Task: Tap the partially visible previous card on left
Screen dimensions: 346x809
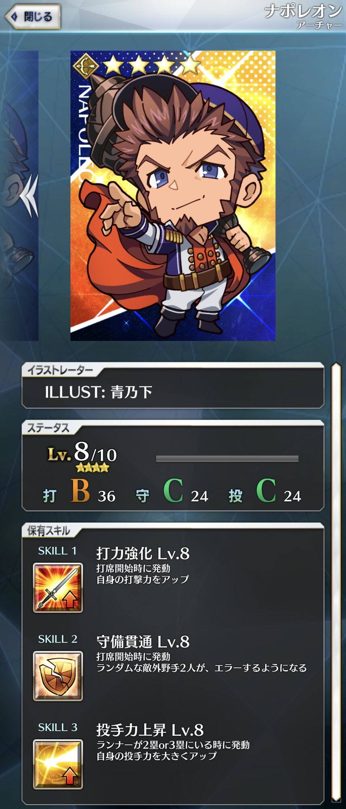Action: (x=19, y=195)
